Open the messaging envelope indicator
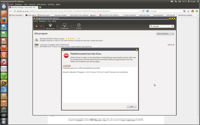The image size is (200, 125). 172,1
